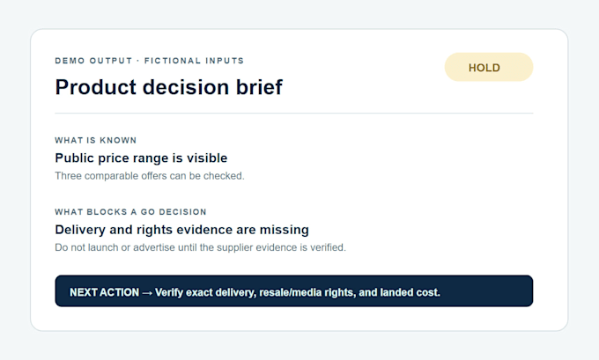The height and width of the screenshot is (360, 599).
Task: Click the landed cost phrase in the banner
Action: click(410, 292)
